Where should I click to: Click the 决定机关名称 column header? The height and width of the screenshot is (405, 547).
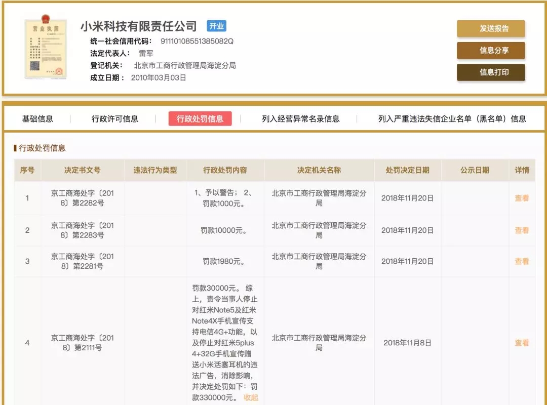click(x=319, y=170)
